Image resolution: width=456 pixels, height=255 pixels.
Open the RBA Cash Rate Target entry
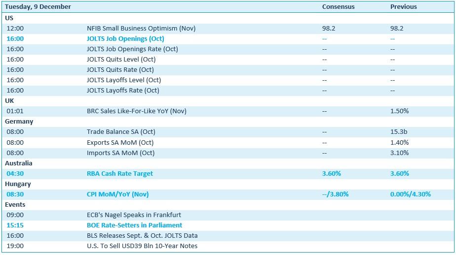[x=119, y=173]
